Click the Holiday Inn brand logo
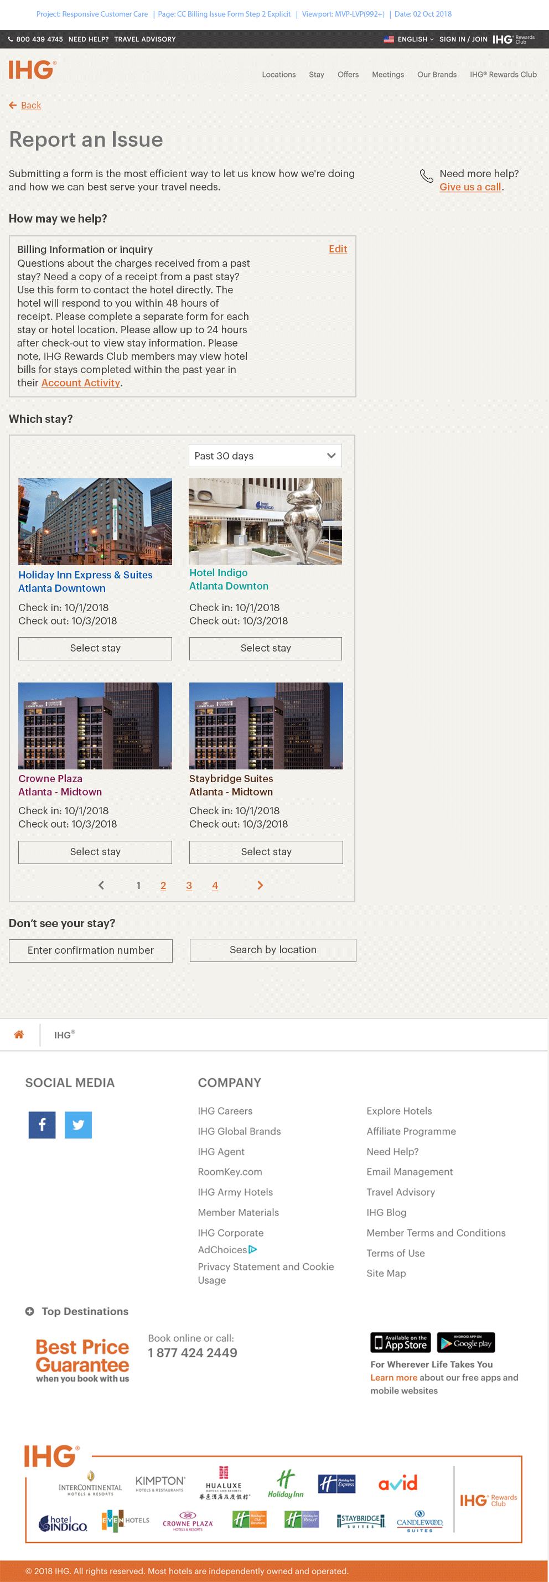 click(286, 1483)
